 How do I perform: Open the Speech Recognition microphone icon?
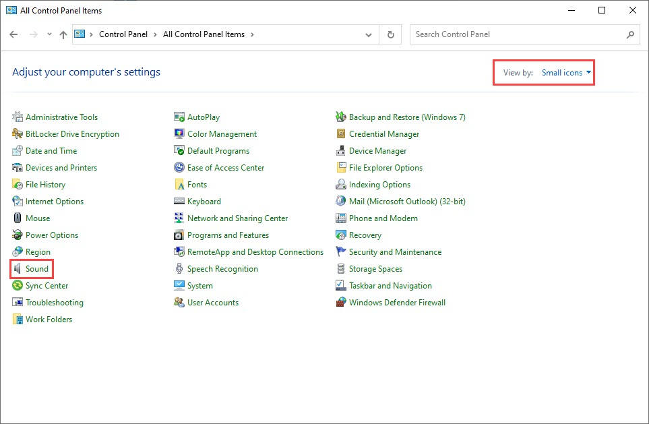[179, 269]
